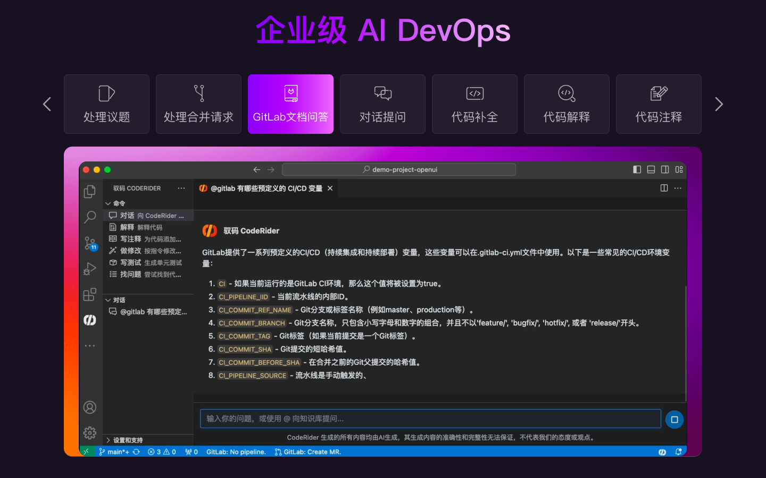Open editor more actions ellipsis
The image size is (766, 478).
click(678, 188)
